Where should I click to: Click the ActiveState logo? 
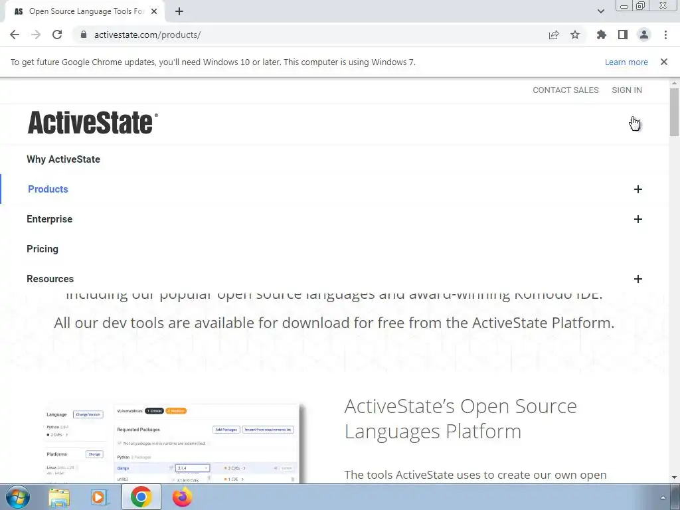pos(93,123)
